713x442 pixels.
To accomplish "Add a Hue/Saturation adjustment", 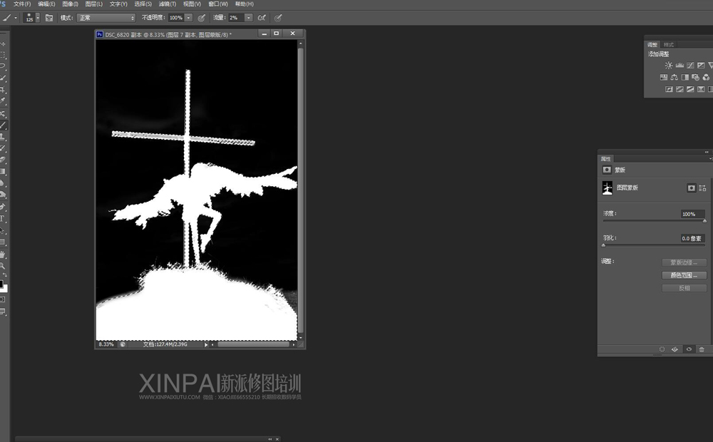I will tap(664, 77).
